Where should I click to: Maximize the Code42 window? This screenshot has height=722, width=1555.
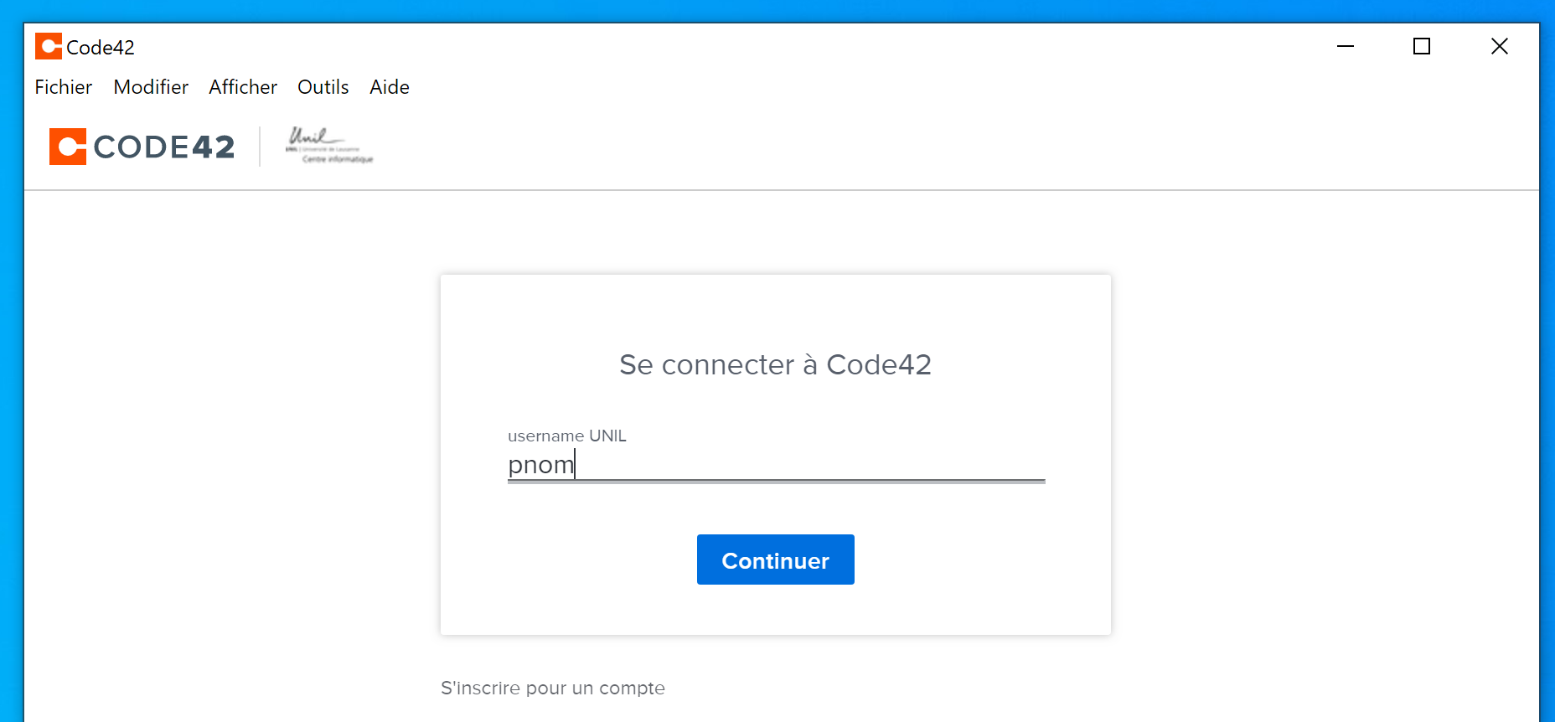(x=1422, y=47)
